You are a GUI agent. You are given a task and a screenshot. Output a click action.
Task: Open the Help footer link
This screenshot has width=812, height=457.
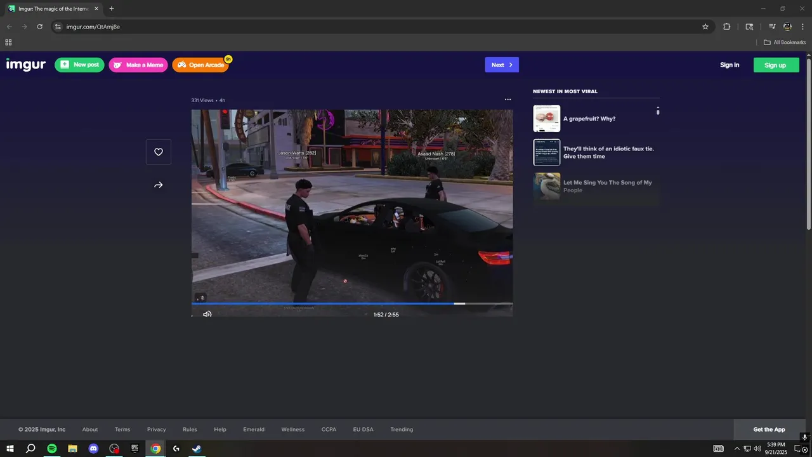click(220, 430)
